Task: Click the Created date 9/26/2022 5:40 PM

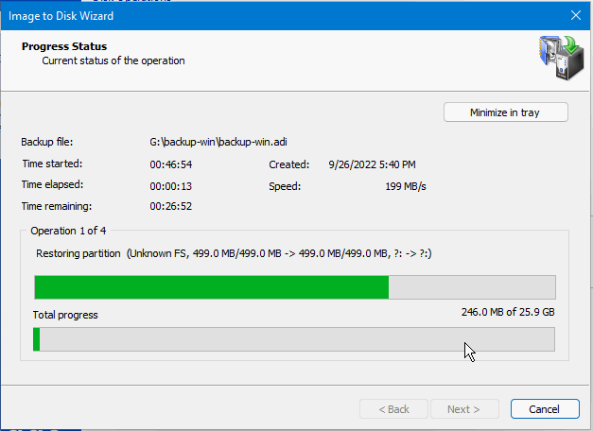Action: pyautogui.click(x=372, y=164)
